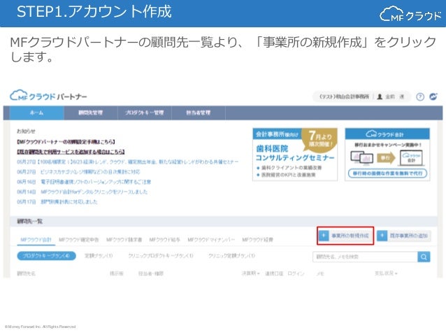The height and width of the screenshot is (335, 446).
Task: Click 既存事業所の追加 button
Action: pos(404,236)
